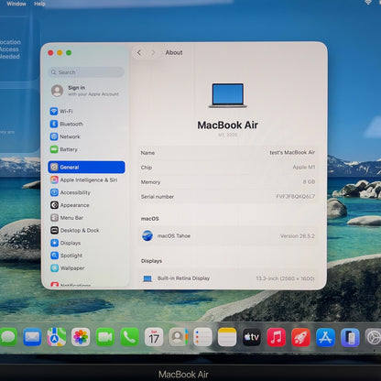
Task: Open the Window menu
Action: coord(16,4)
